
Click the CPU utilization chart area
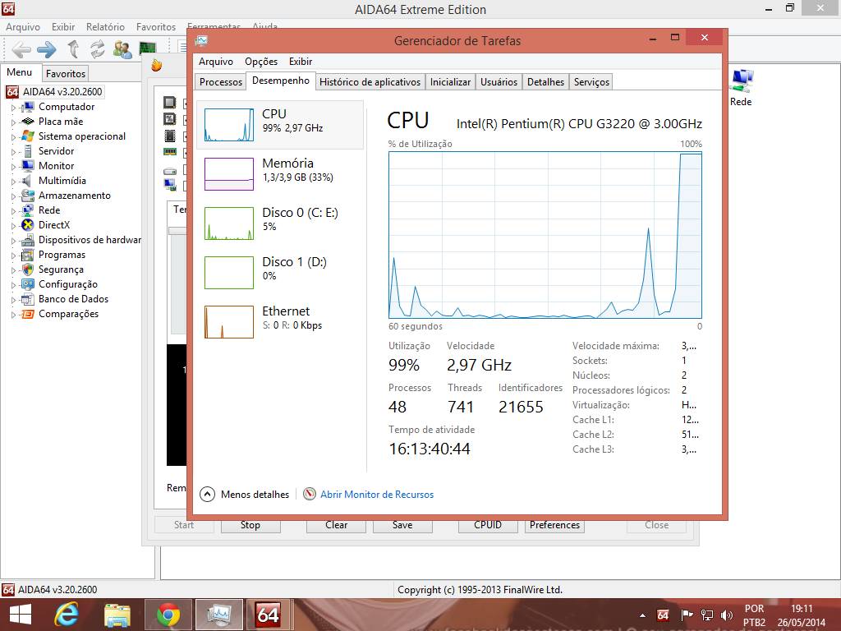[545, 235]
